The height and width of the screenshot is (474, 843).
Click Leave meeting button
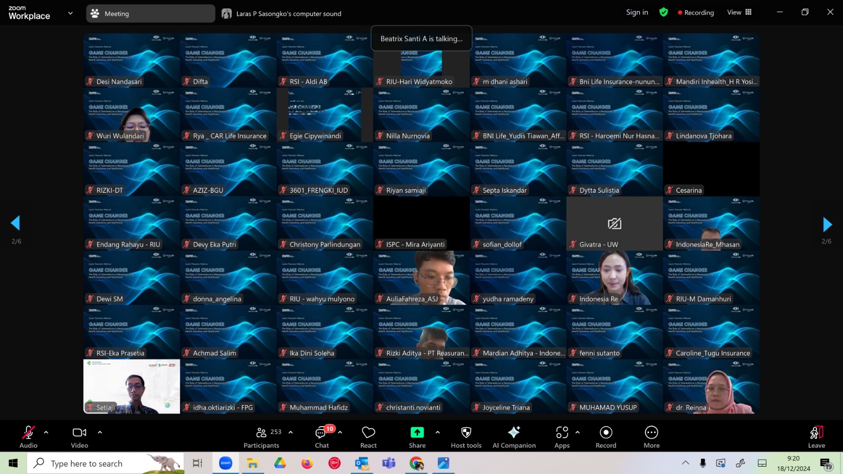point(817,437)
